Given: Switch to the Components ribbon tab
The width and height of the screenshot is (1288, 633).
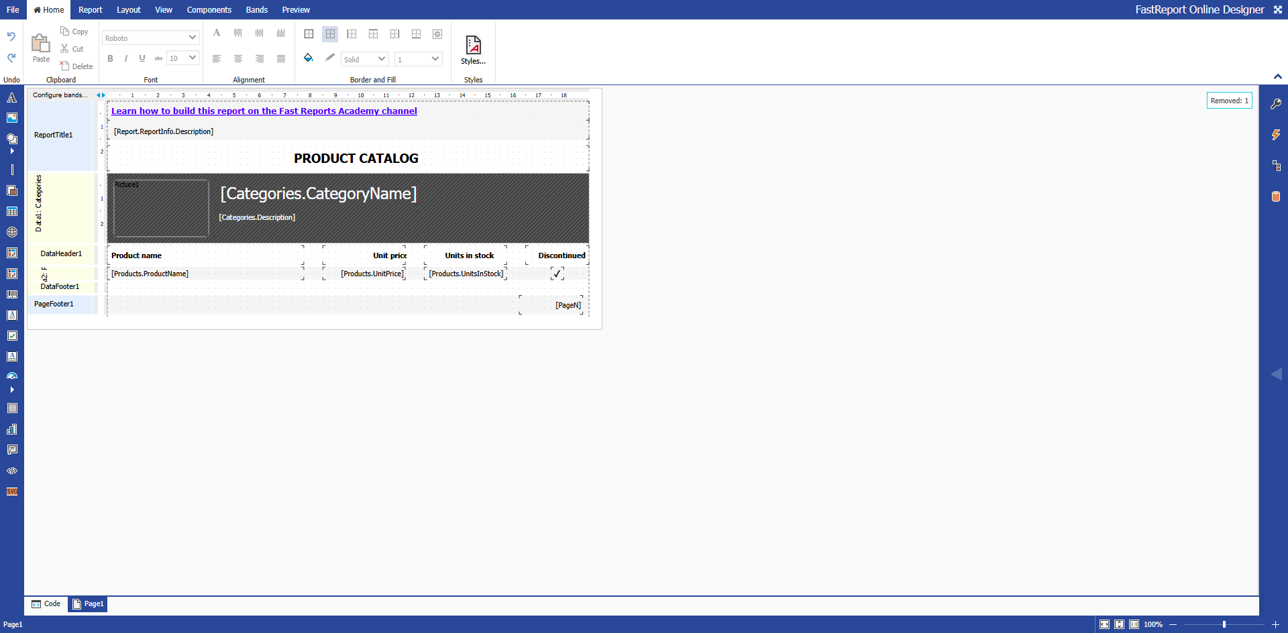Looking at the screenshot, I should [x=209, y=9].
